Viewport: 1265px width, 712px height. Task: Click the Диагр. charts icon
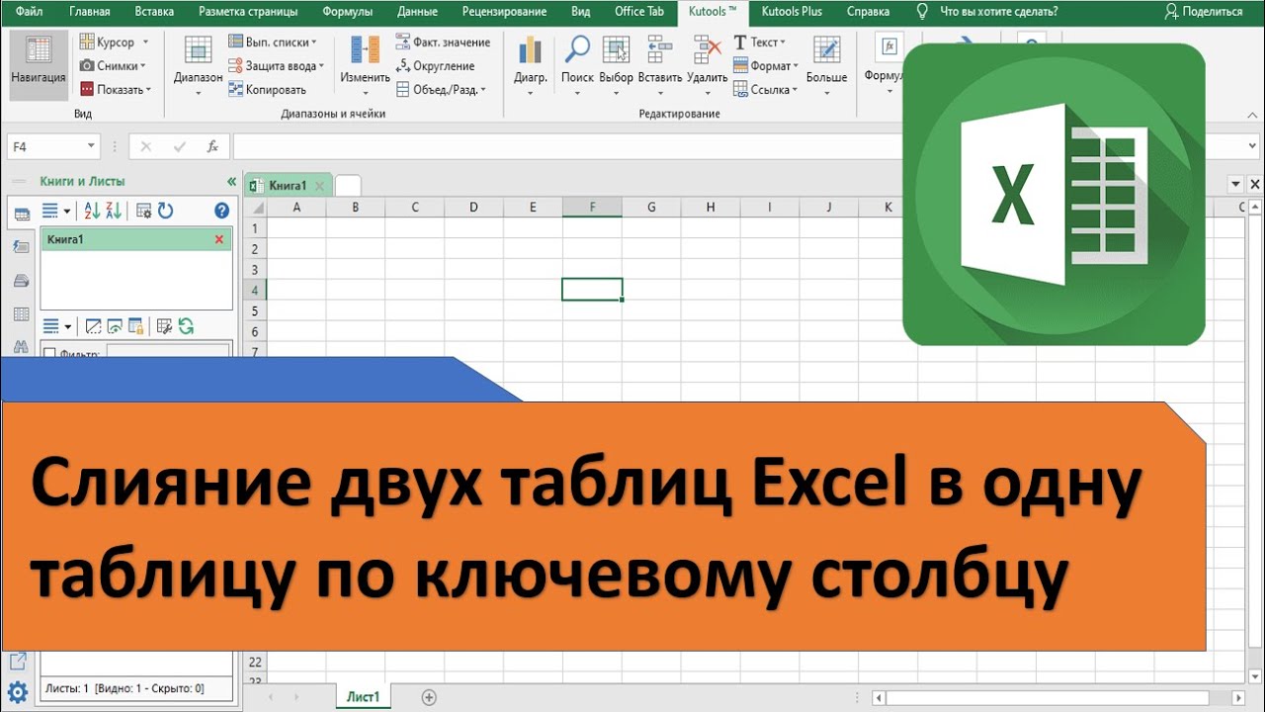pyautogui.click(x=531, y=50)
